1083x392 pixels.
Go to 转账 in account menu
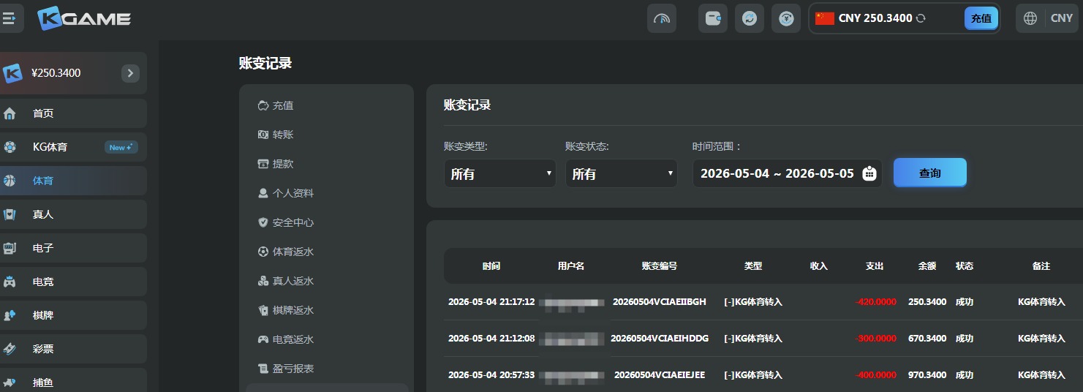pos(283,135)
